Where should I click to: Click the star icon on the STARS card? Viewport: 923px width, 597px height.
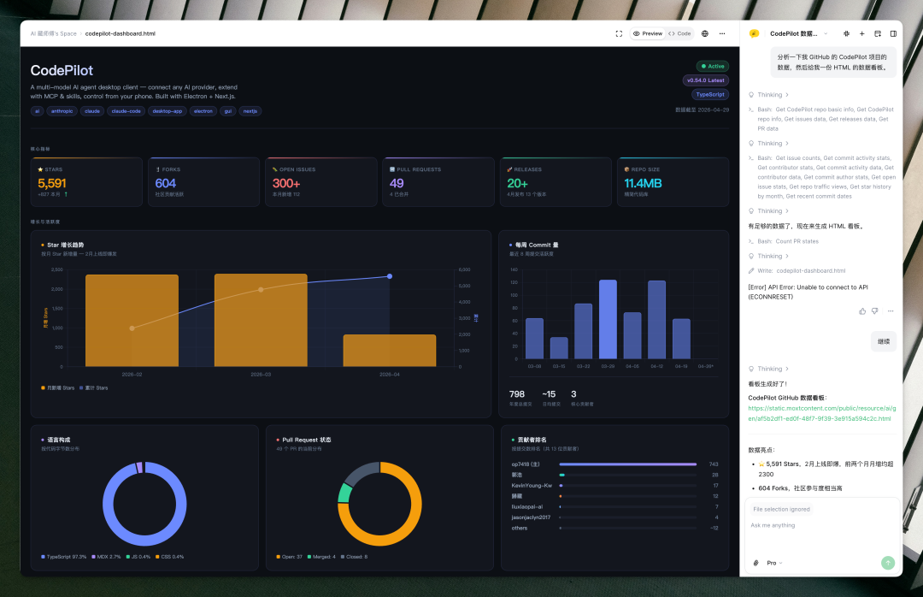(x=41, y=169)
